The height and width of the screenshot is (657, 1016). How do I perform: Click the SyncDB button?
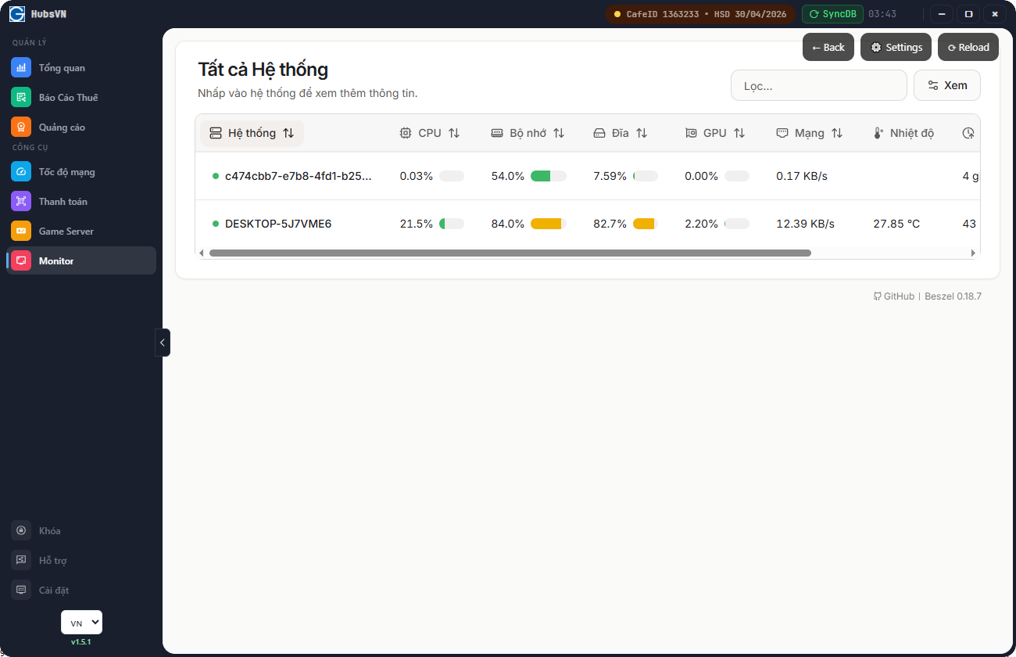coord(832,14)
